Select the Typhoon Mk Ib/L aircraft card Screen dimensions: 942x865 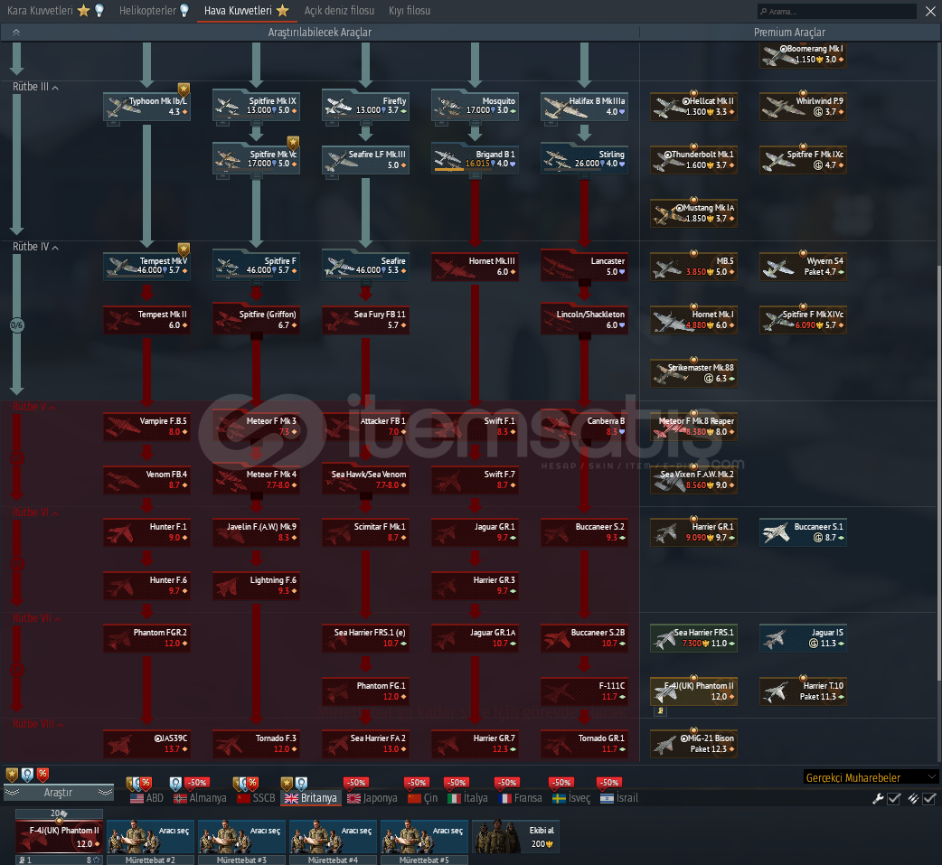[x=147, y=107]
